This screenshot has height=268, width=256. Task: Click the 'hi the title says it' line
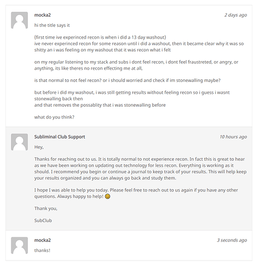(52, 25)
